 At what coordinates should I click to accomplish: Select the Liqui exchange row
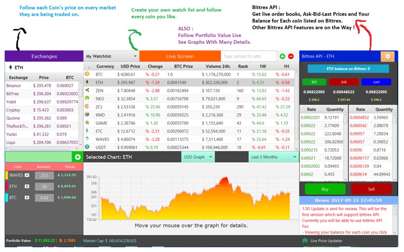(42, 142)
